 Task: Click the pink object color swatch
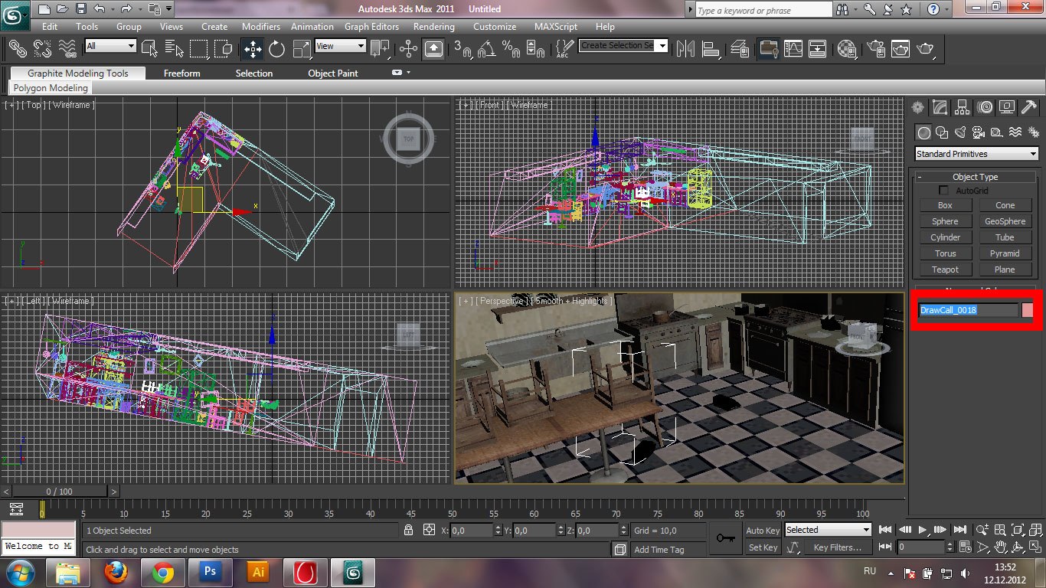1027,310
